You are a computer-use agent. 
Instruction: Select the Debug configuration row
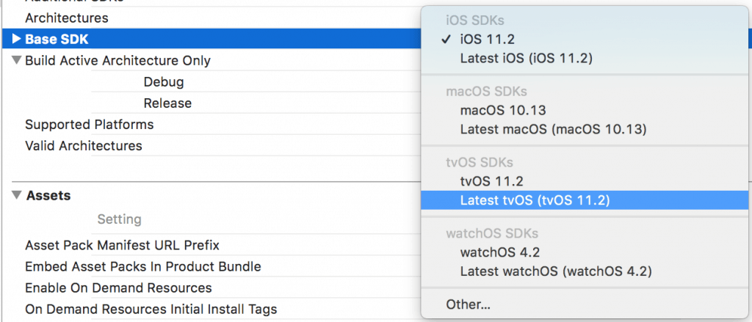pos(164,82)
